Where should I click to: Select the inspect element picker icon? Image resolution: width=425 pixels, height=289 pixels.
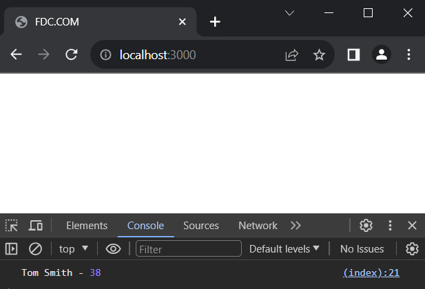[12, 225]
